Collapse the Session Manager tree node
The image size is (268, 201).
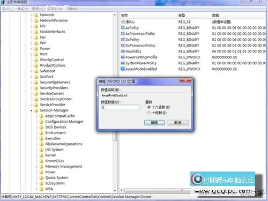click(x=32, y=110)
